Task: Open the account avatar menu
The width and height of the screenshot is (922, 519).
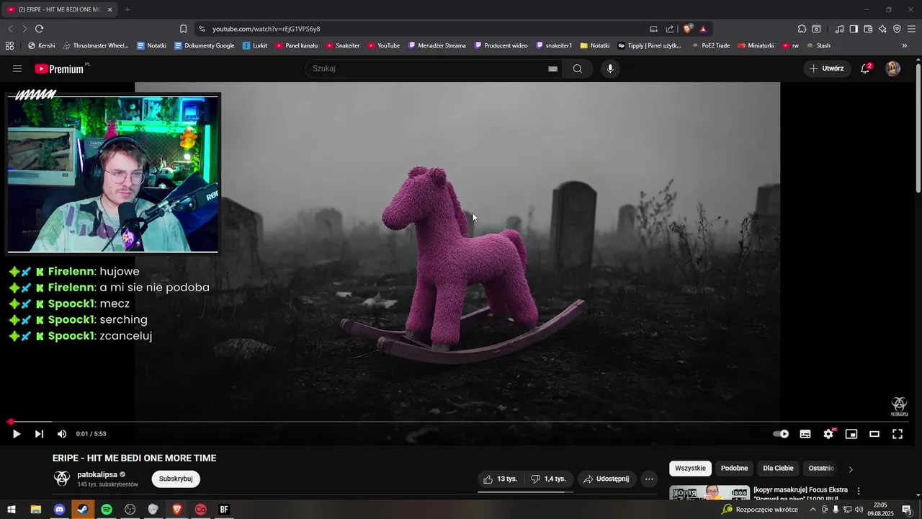Action: (x=893, y=68)
